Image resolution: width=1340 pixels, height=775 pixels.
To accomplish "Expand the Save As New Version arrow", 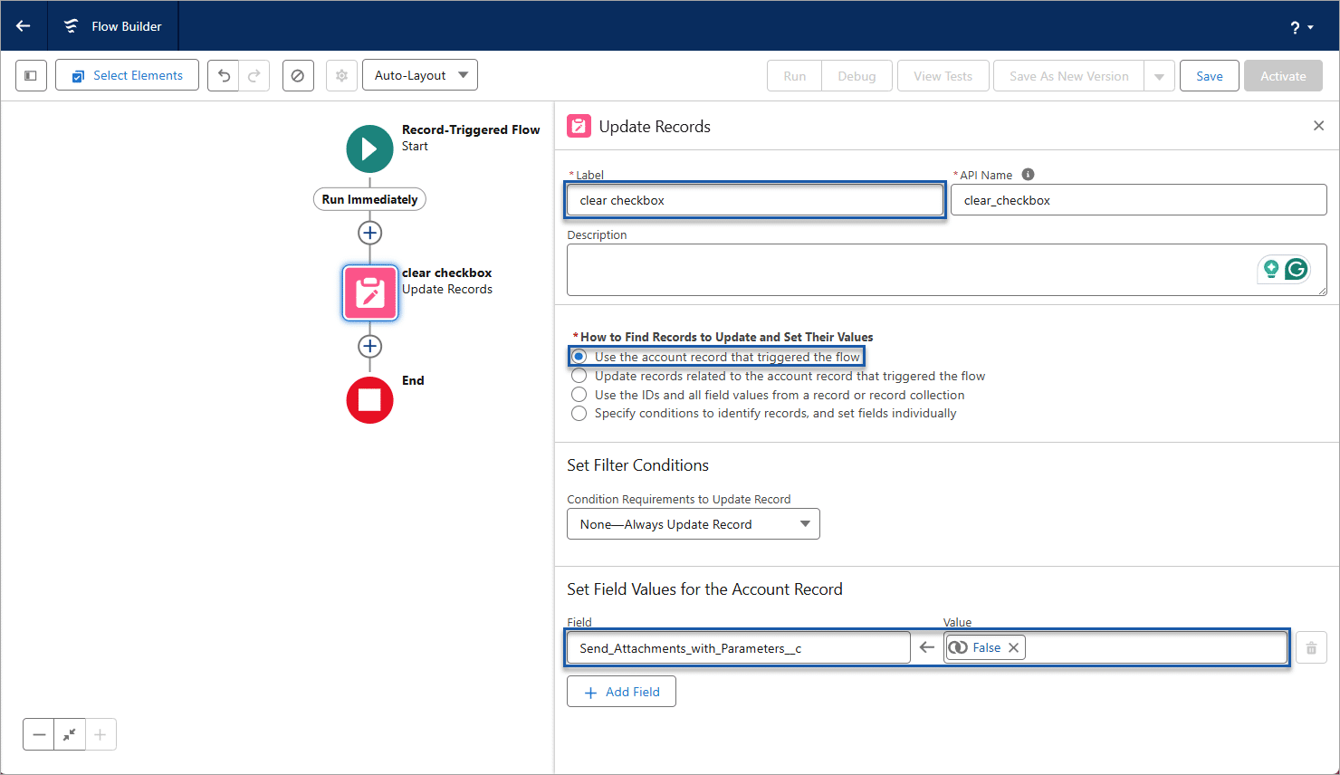I will click(1160, 76).
